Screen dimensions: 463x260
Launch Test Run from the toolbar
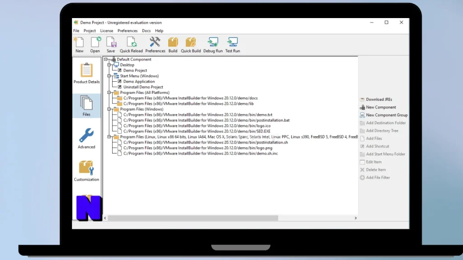233,45
